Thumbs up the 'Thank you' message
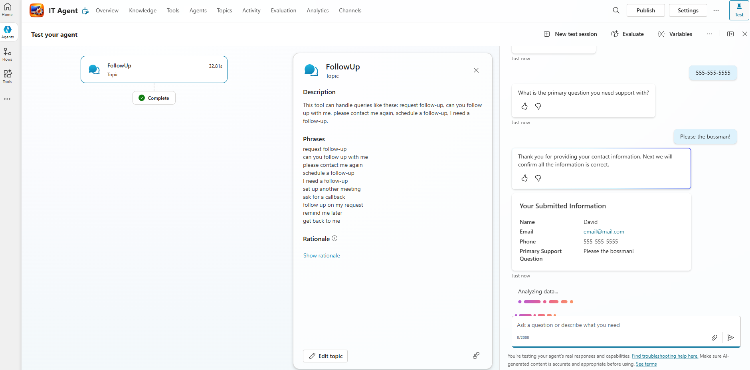 pyautogui.click(x=524, y=178)
